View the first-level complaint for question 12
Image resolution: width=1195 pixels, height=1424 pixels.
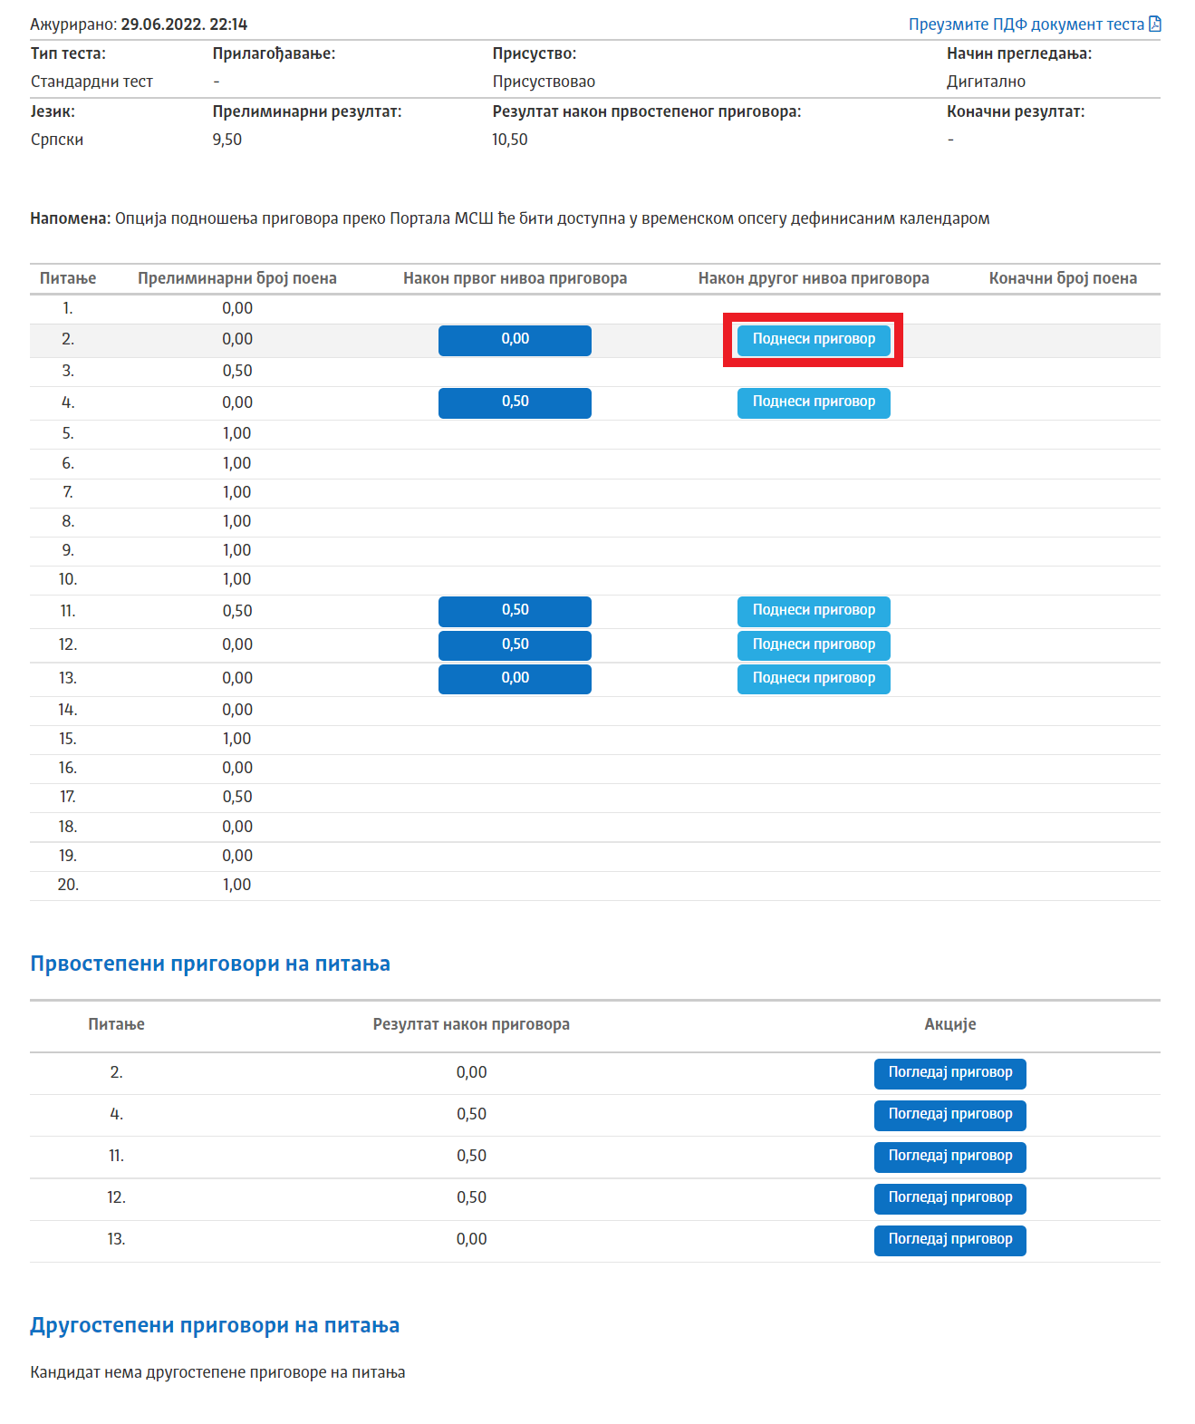(949, 1198)
